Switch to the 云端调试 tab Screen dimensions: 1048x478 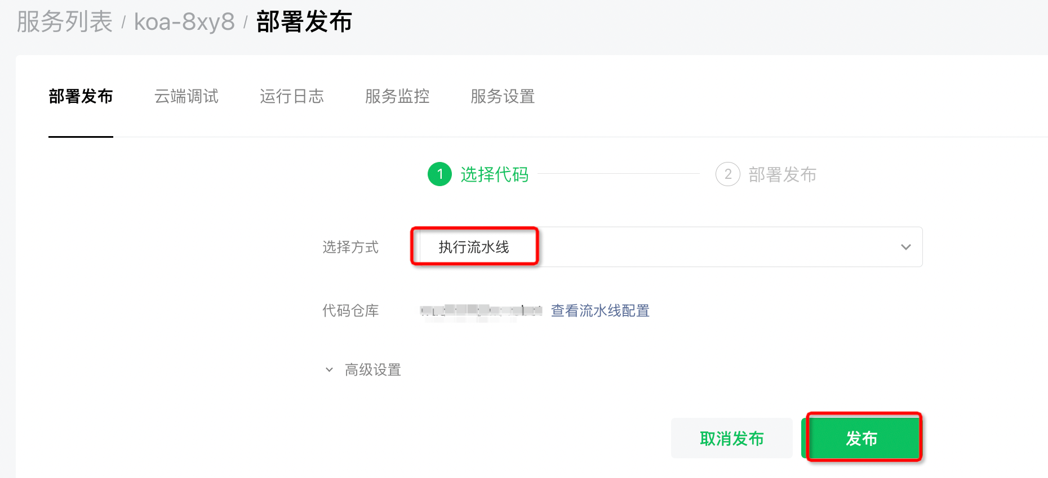click(186, 96)
